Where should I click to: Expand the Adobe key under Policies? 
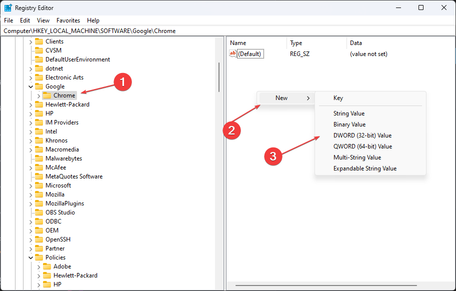tap(38, 267)
